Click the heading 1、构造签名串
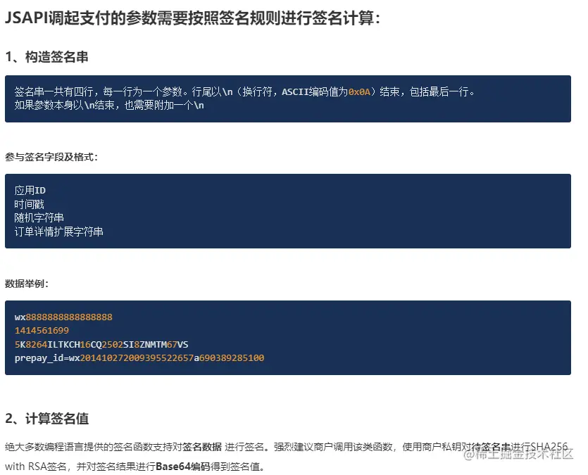This screenshot has width=588, height=475. (47, 57)
